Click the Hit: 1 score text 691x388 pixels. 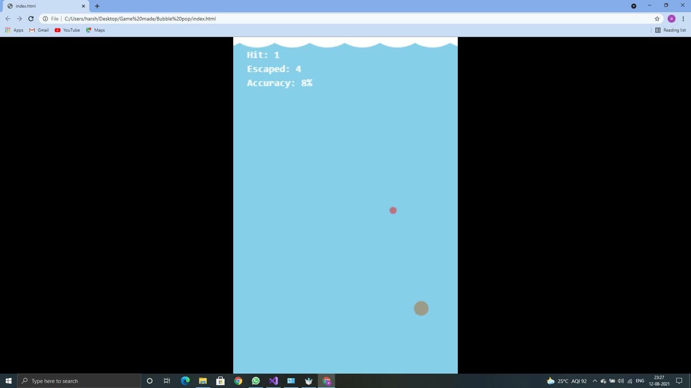click(x=263, y=55)
